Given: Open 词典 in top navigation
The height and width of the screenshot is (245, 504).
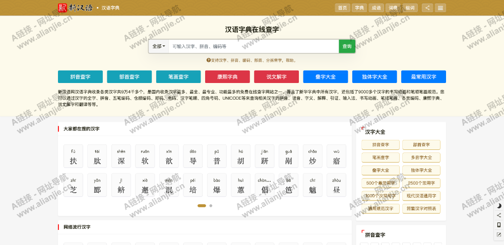Looking at the screenshot, I should (393, 8).
